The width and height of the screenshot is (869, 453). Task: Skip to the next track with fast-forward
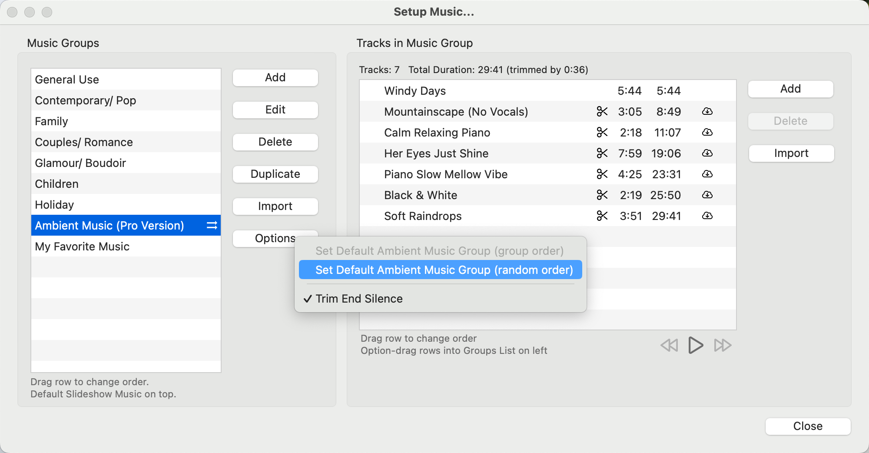723,346
